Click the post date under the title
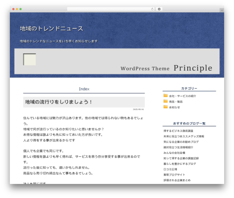Viewport: 234px width, 198px height. click(x=139, y=109)
